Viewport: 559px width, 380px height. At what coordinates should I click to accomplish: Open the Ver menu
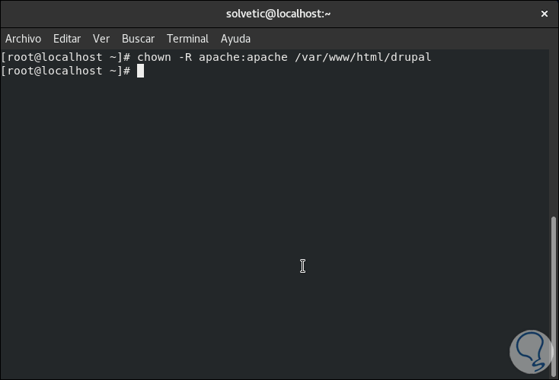(101, 39)
